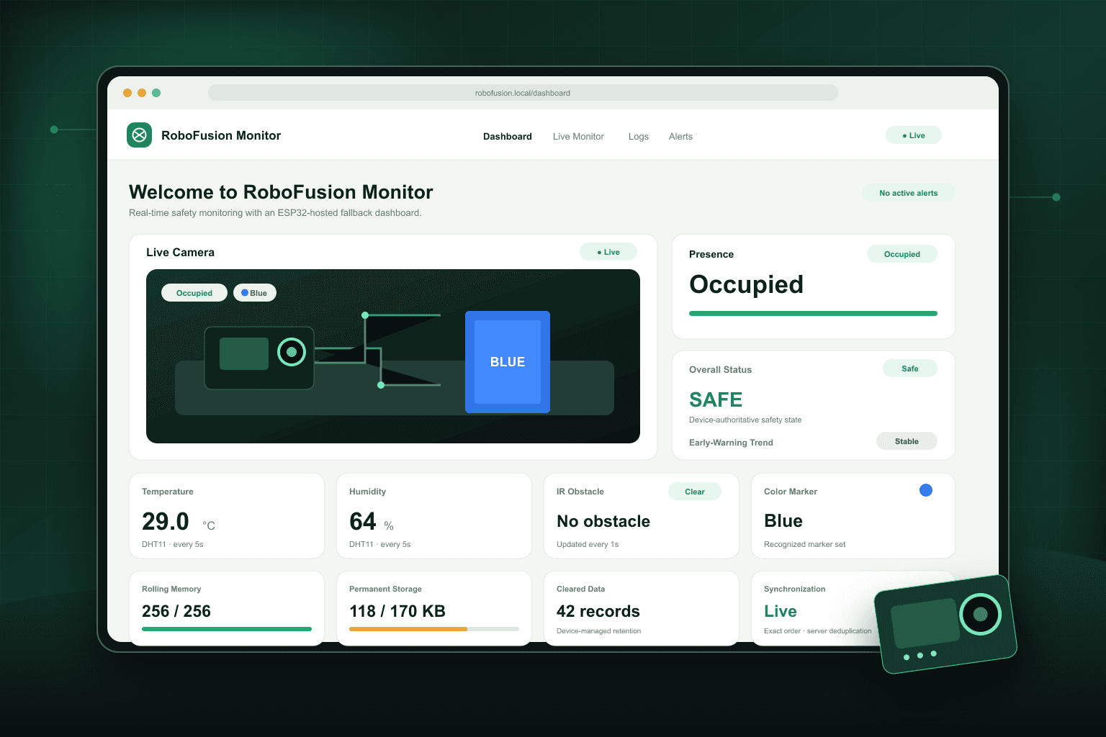Click the Stable early-warning trend badge
1106x737 pixels.
click(907, 441)
